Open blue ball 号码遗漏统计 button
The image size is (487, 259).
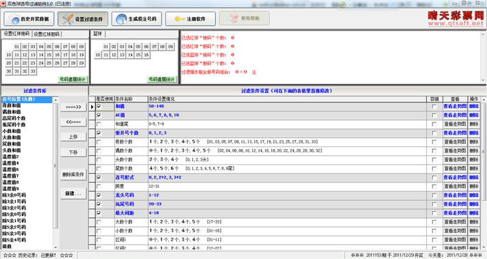click(162, 79)
